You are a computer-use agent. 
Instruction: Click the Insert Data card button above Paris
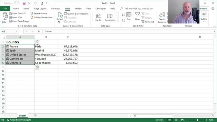(37, 42)
